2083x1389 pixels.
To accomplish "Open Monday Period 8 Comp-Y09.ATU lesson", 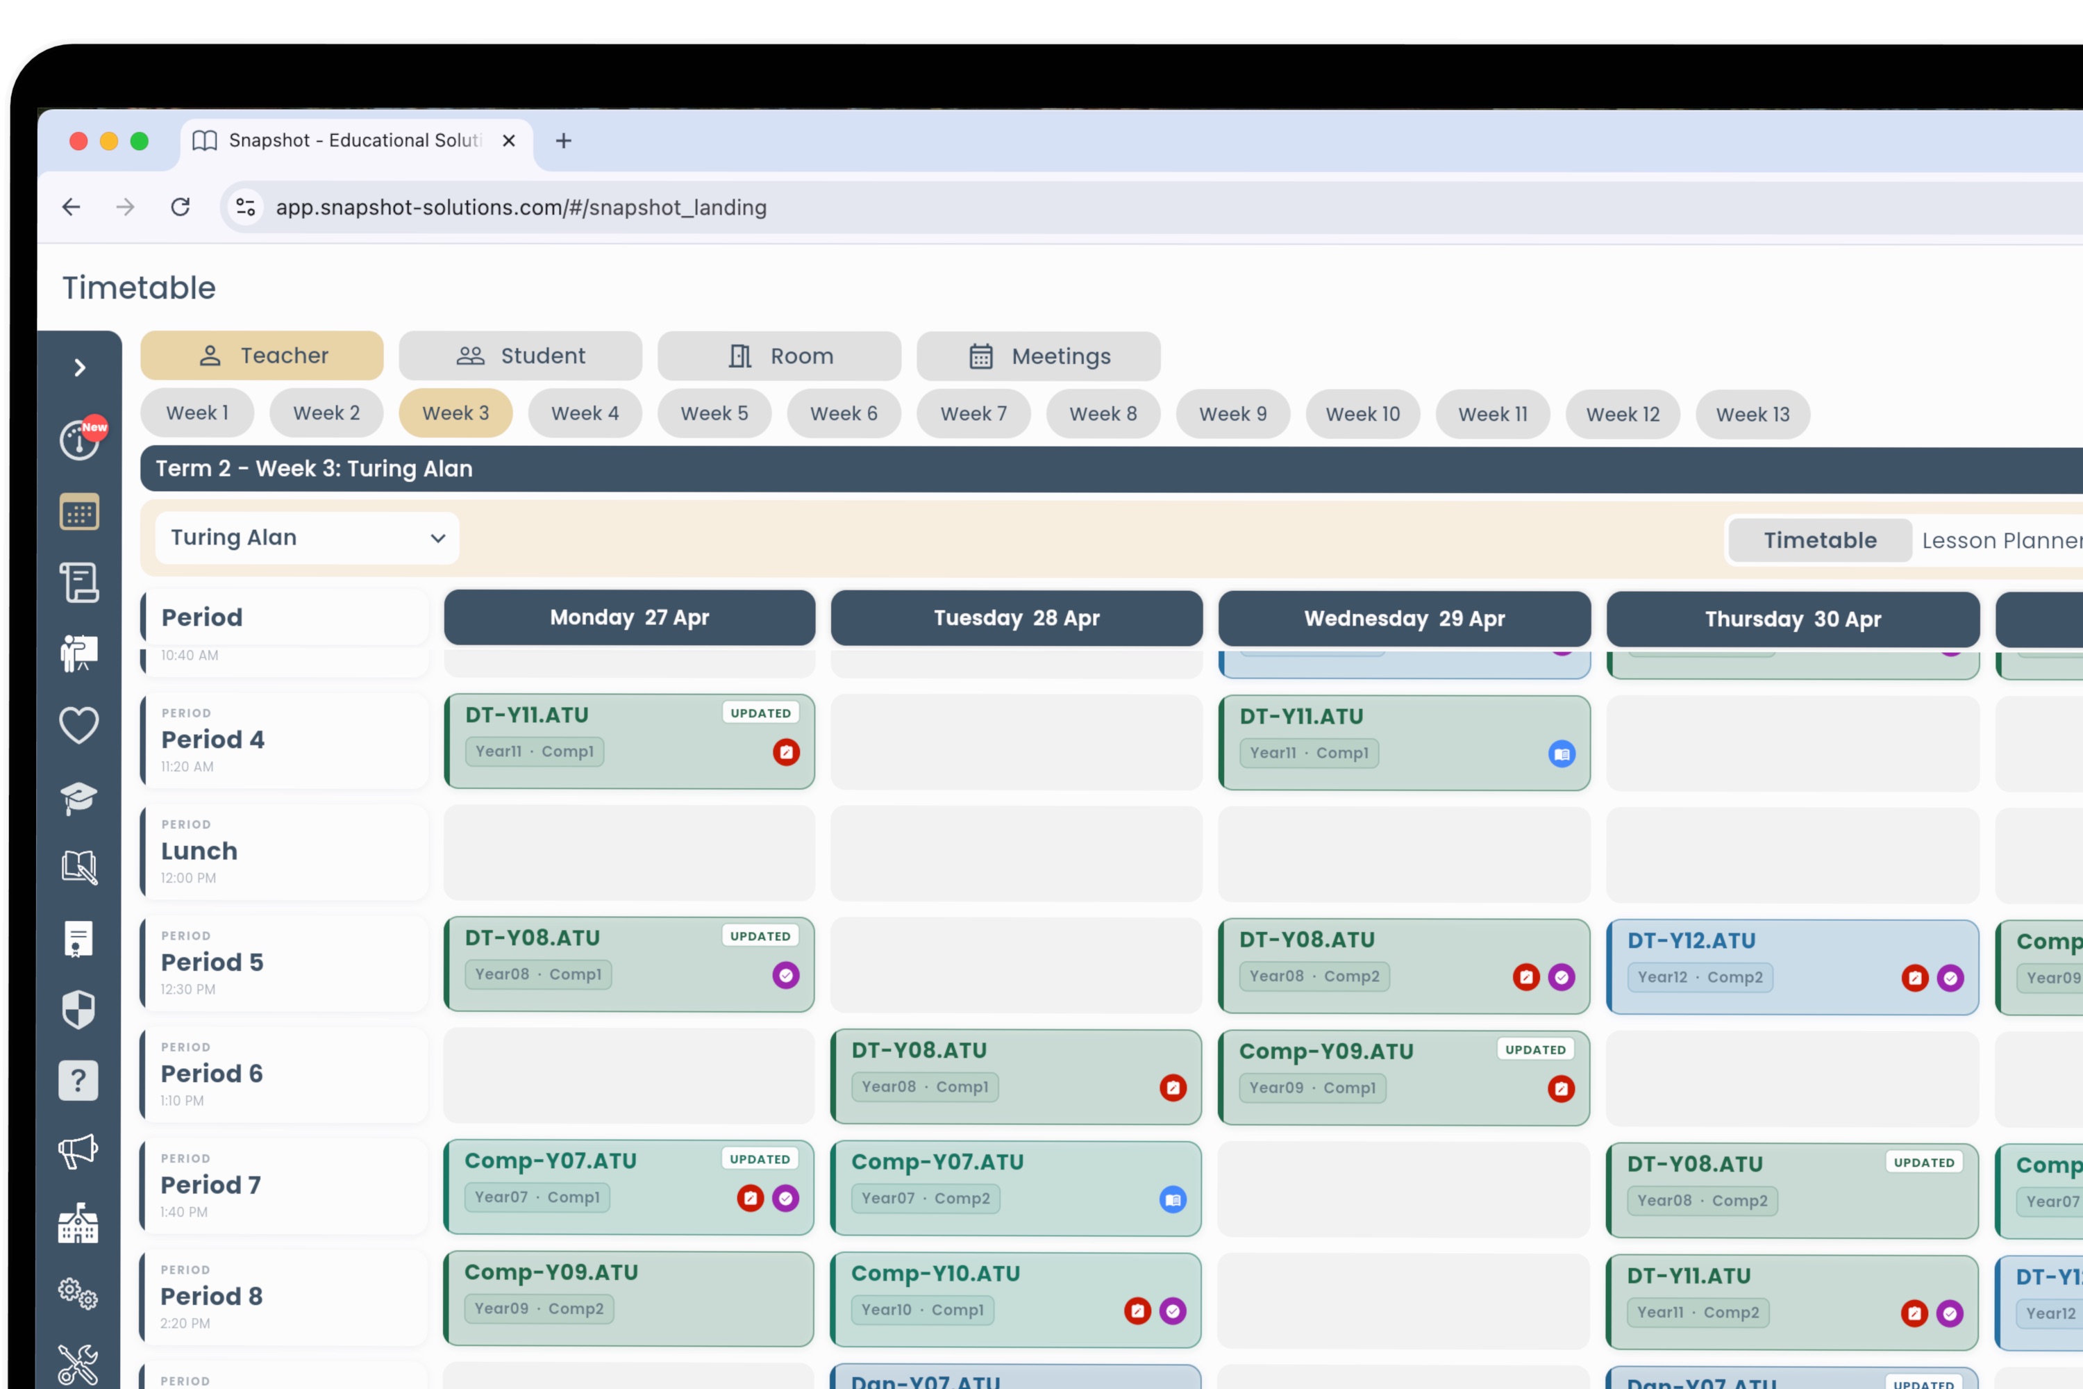I will [x=630, y=1299].
